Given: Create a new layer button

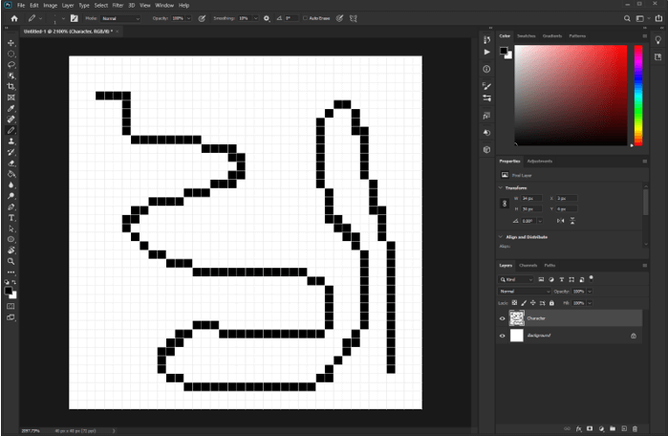Looking at the screenshot, I should [x=624, y=428].
